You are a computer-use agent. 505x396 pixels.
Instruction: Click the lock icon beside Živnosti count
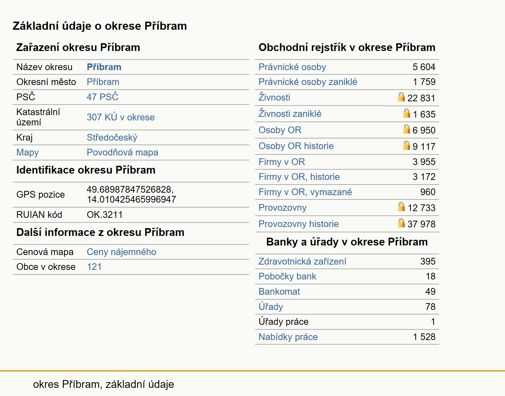point(401,97)
